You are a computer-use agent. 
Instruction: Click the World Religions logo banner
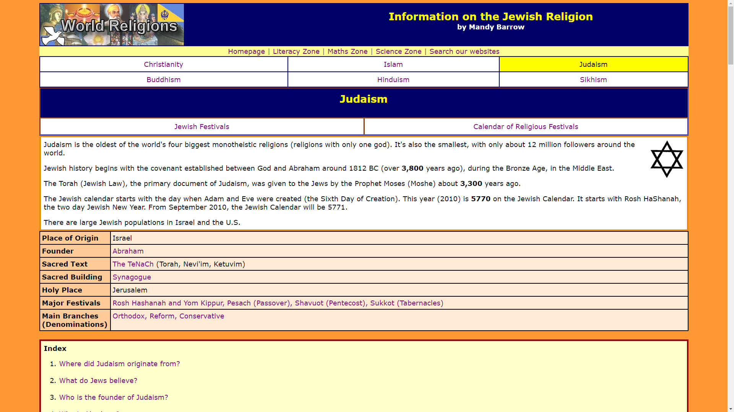point(112,25)
